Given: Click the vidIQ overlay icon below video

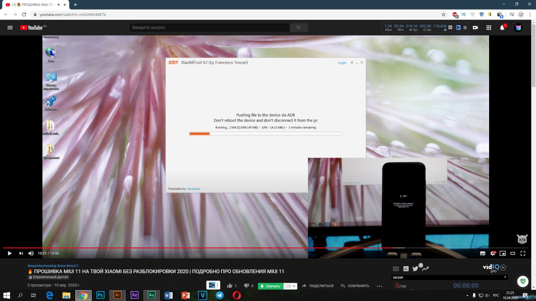Looking at the screenshot, I should click(213, 285).
